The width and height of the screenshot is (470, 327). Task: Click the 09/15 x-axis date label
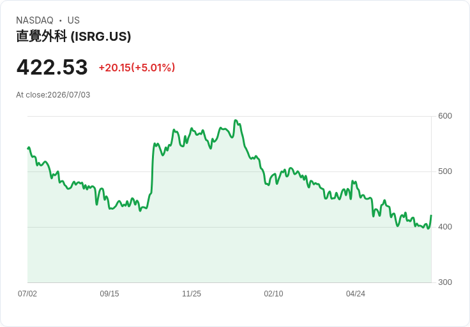(109, 293)
